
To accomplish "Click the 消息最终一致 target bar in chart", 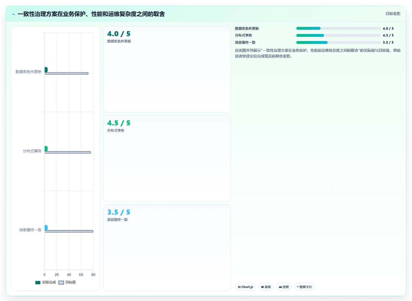I will point(69,231).
